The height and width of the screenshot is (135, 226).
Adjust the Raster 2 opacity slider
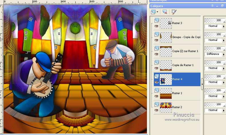point(215,105)
